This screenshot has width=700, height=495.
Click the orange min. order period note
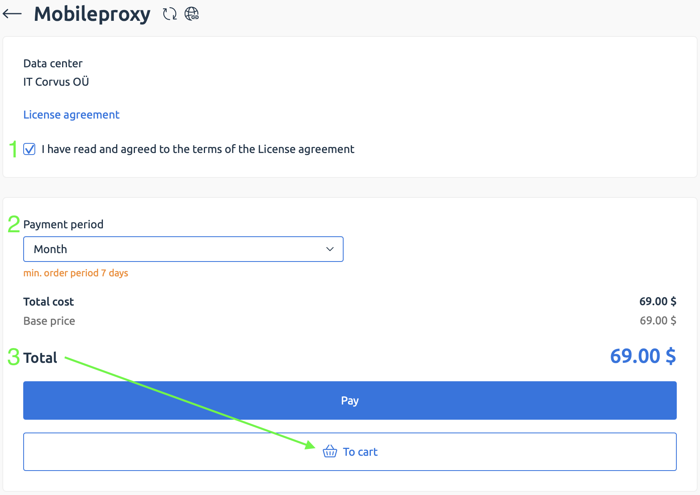[x=76, y=273]
